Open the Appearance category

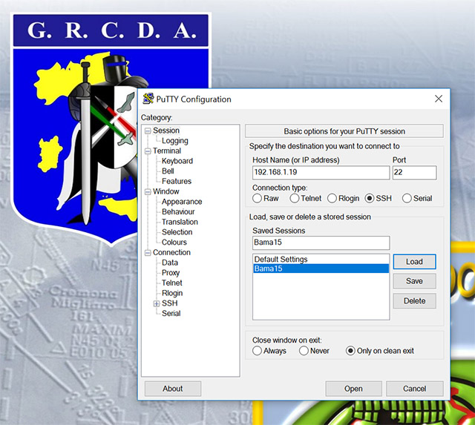tap(182, 202)
